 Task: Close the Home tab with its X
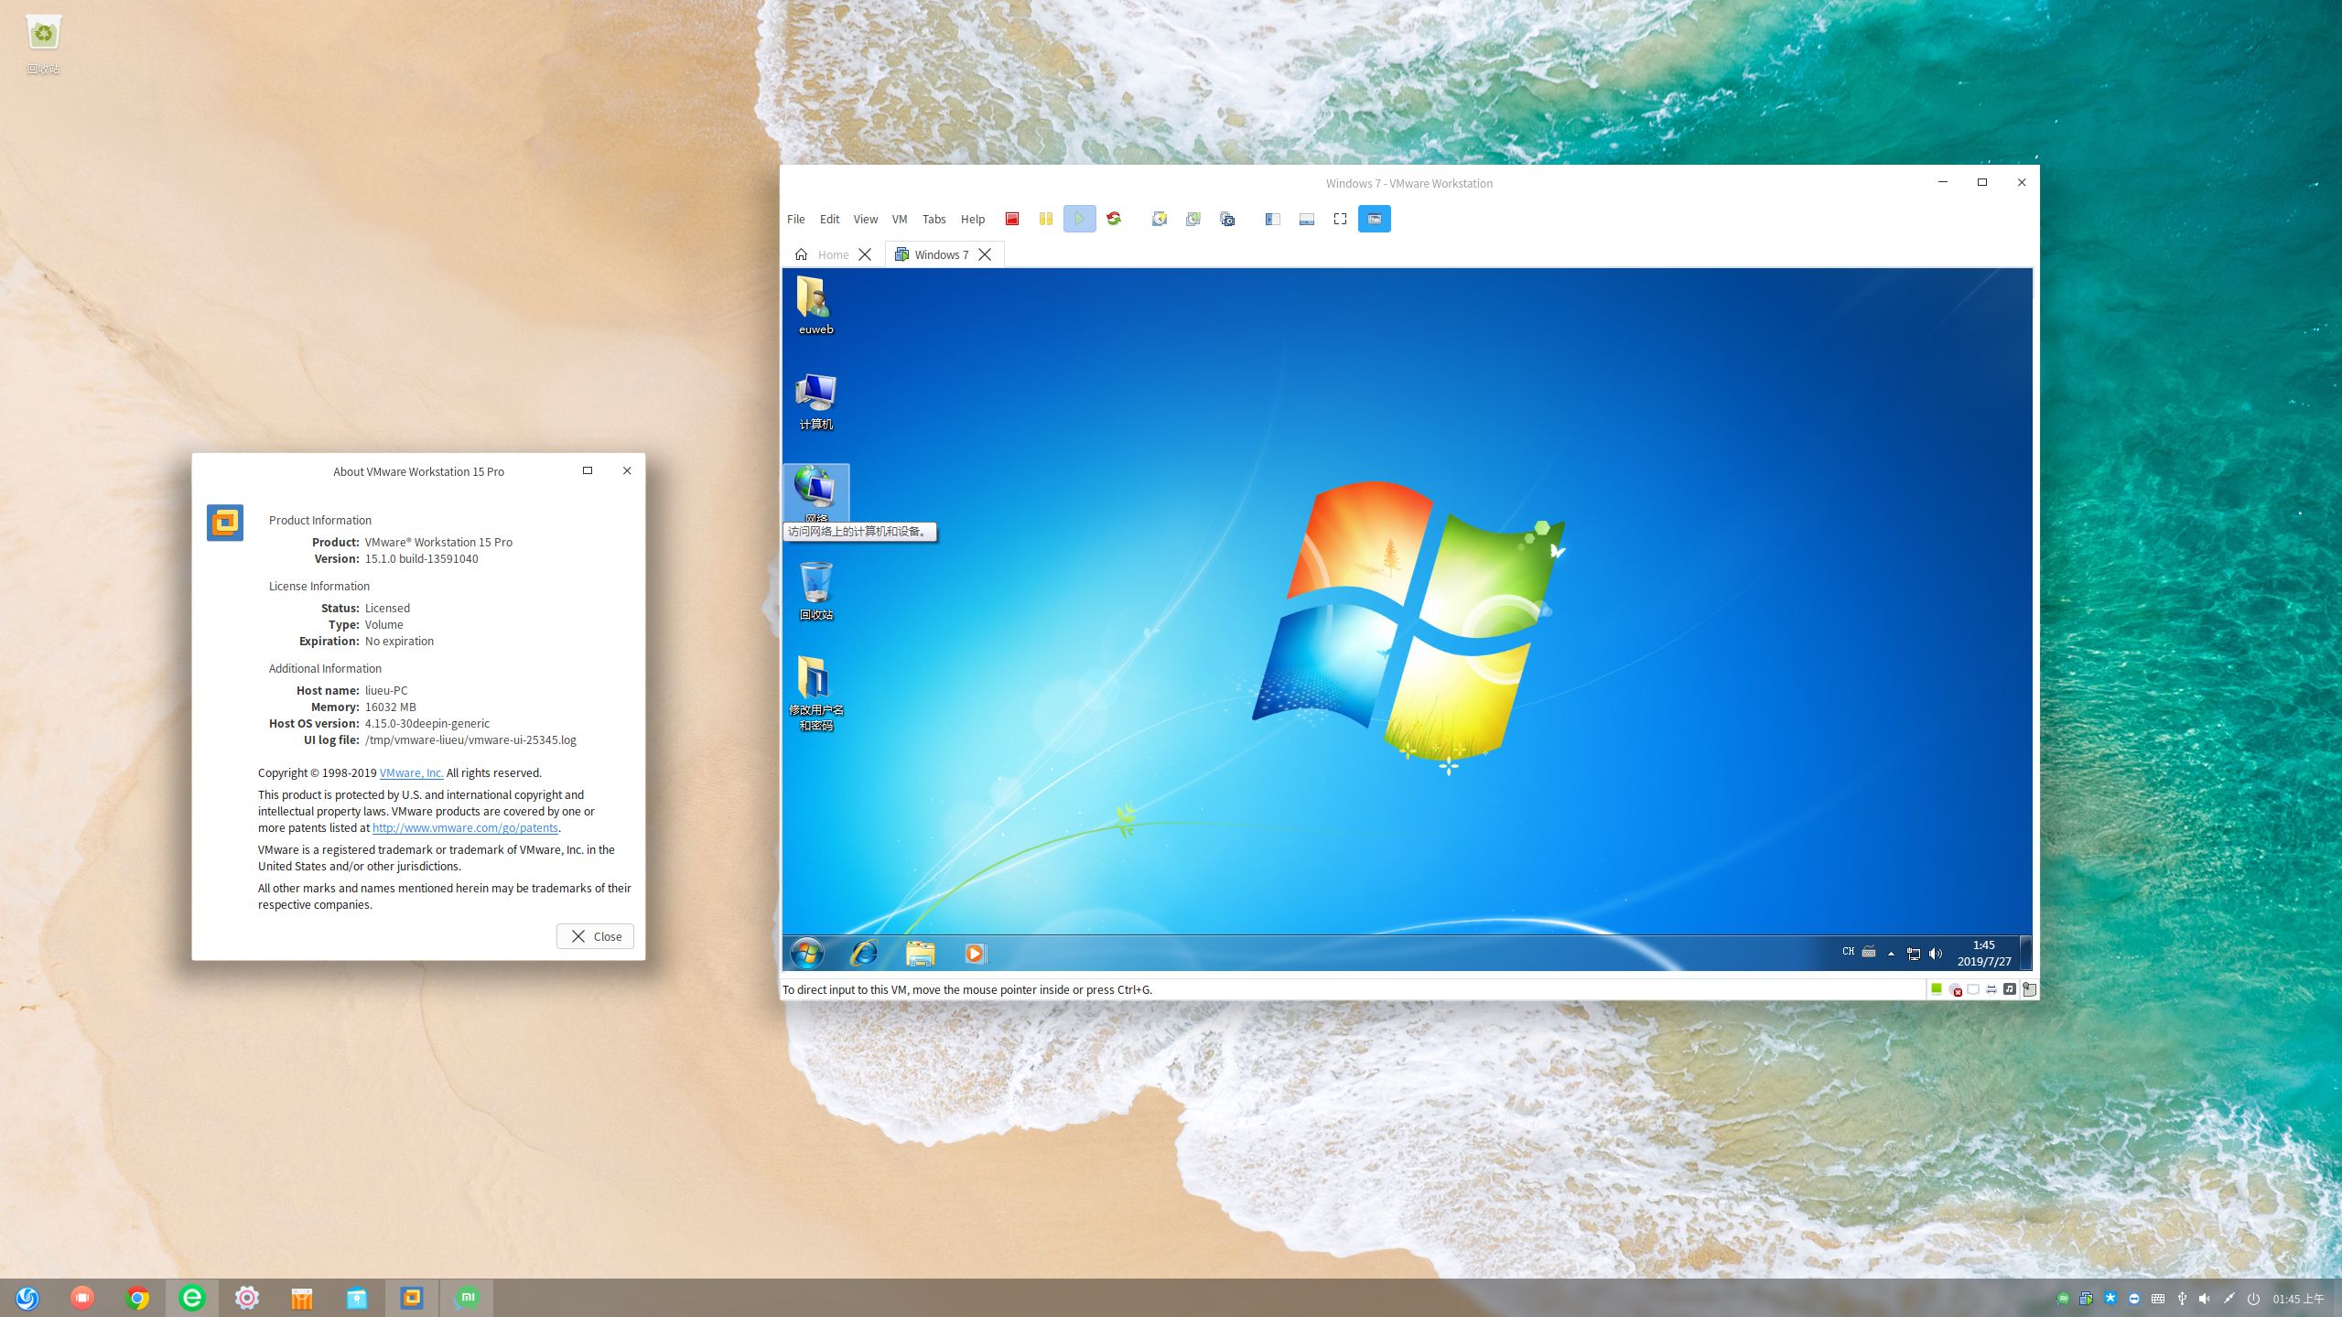pos(864,254)
